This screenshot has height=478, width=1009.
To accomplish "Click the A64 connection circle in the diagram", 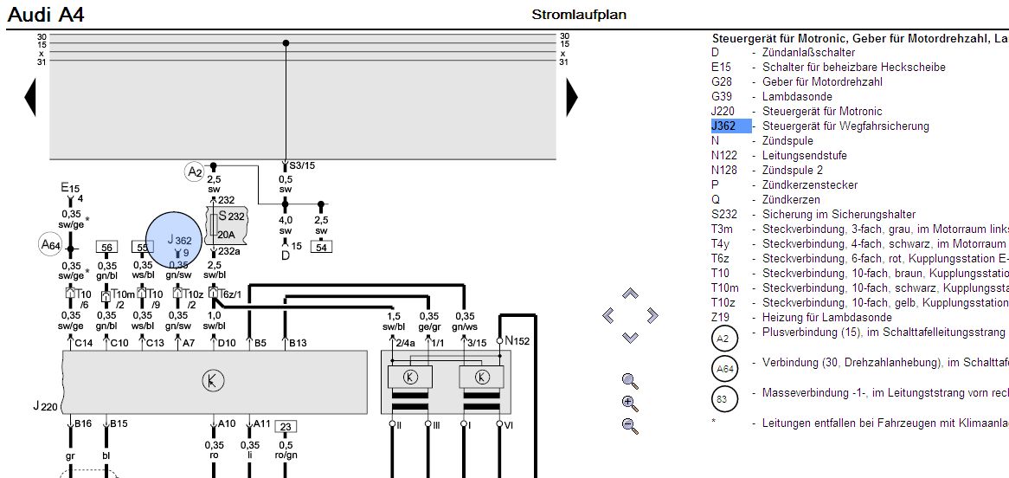I will [50, 245].
